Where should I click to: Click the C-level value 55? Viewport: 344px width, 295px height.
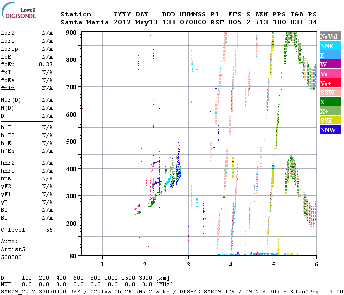tap(49, 230)
